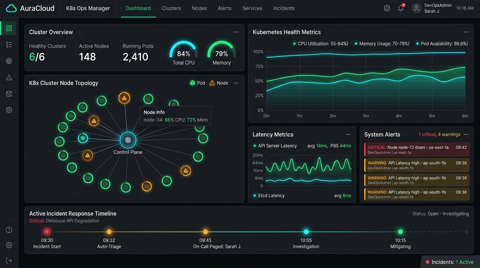This screenshot has width=480, height=268.
Task: Open Cluster Overview options menu
Action: point(237,32)
